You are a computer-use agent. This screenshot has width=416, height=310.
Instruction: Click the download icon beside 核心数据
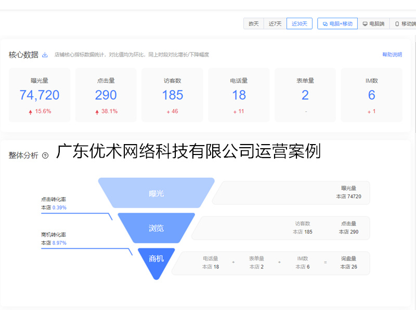pos(45,55)
